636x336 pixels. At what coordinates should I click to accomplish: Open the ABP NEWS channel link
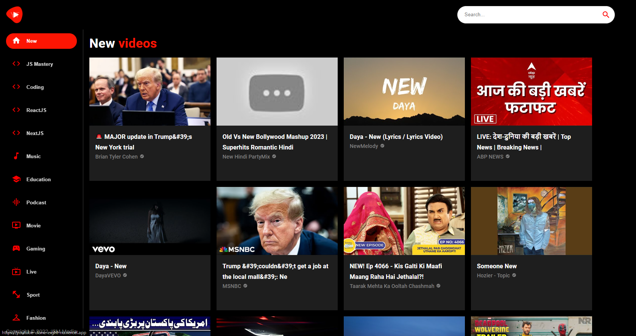(x=490, y=156)
